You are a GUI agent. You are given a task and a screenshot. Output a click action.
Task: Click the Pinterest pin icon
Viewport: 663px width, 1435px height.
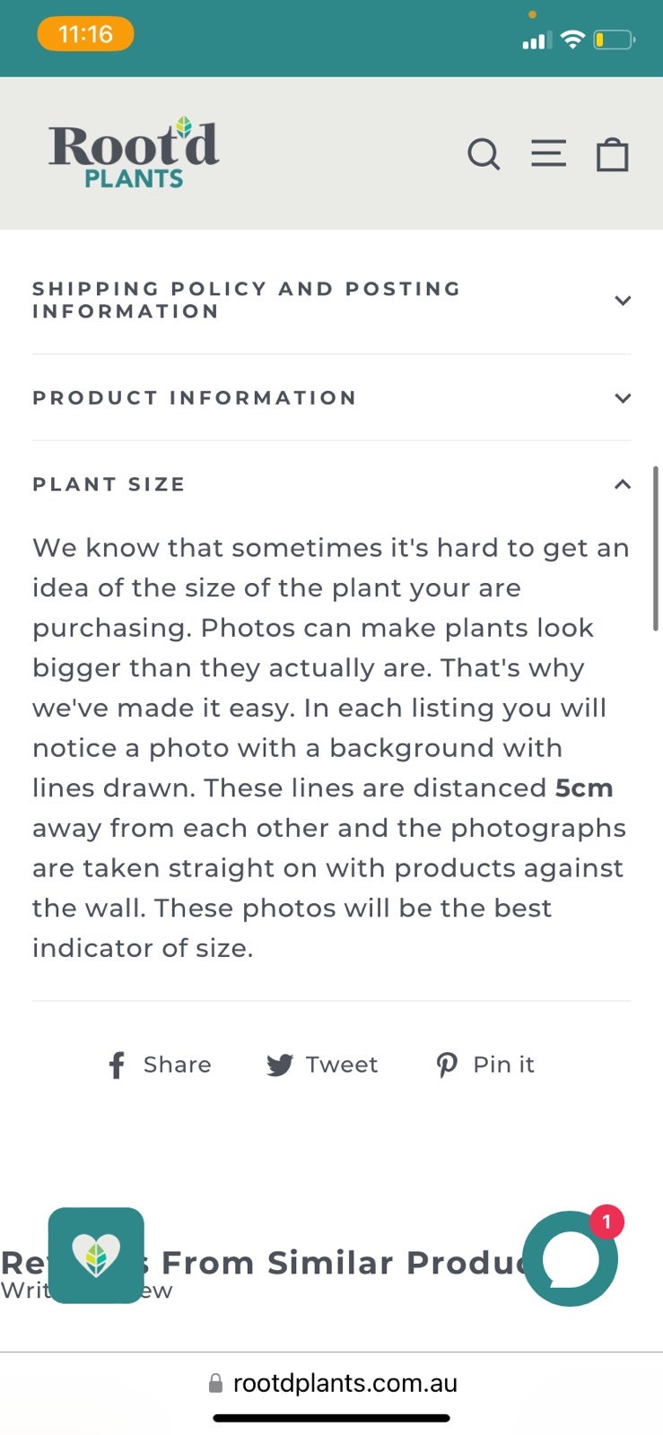(x=447, y=1065)
